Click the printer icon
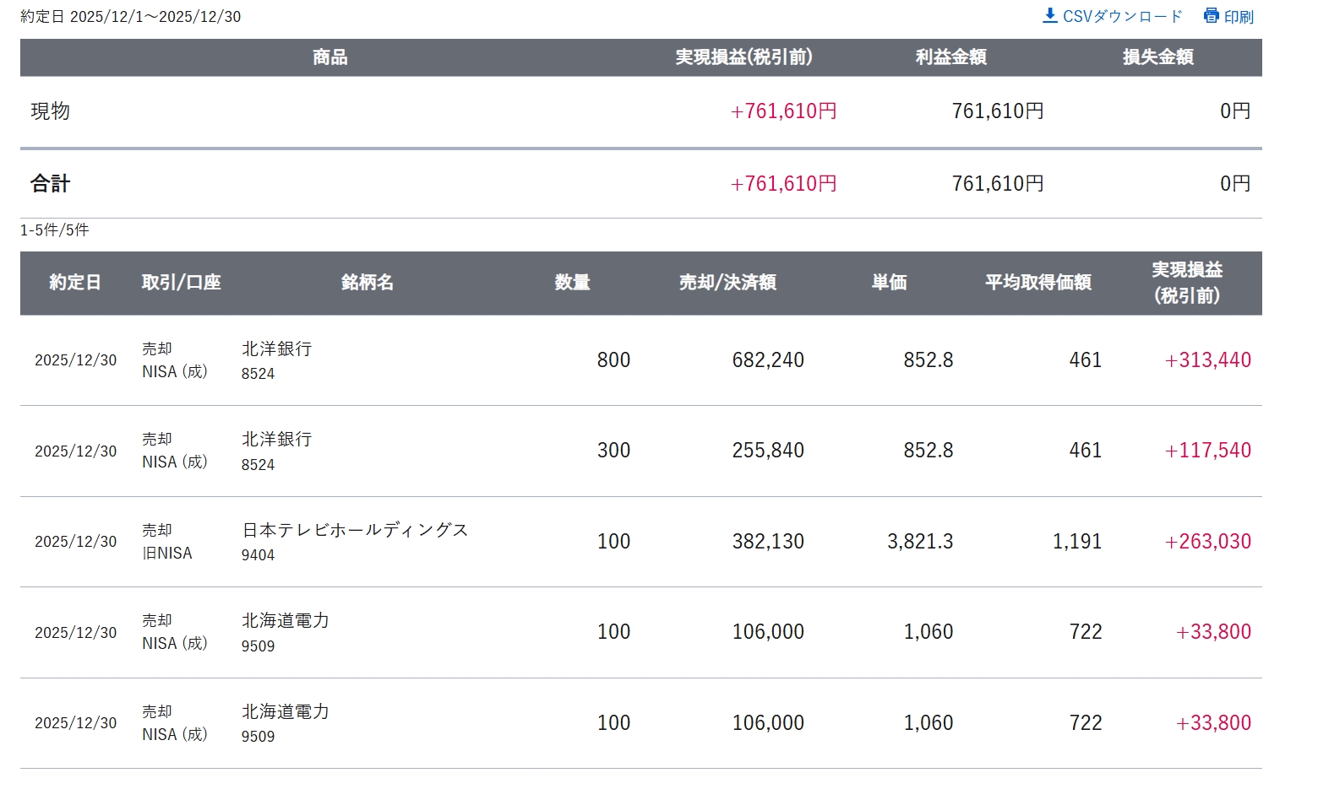This screenshot has width=1318, height=789. pos(1212,16)
